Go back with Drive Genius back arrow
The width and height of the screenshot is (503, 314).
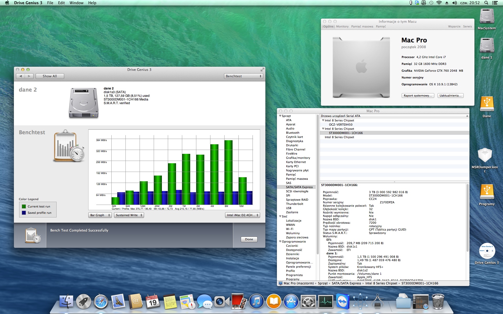coord(20,76)
